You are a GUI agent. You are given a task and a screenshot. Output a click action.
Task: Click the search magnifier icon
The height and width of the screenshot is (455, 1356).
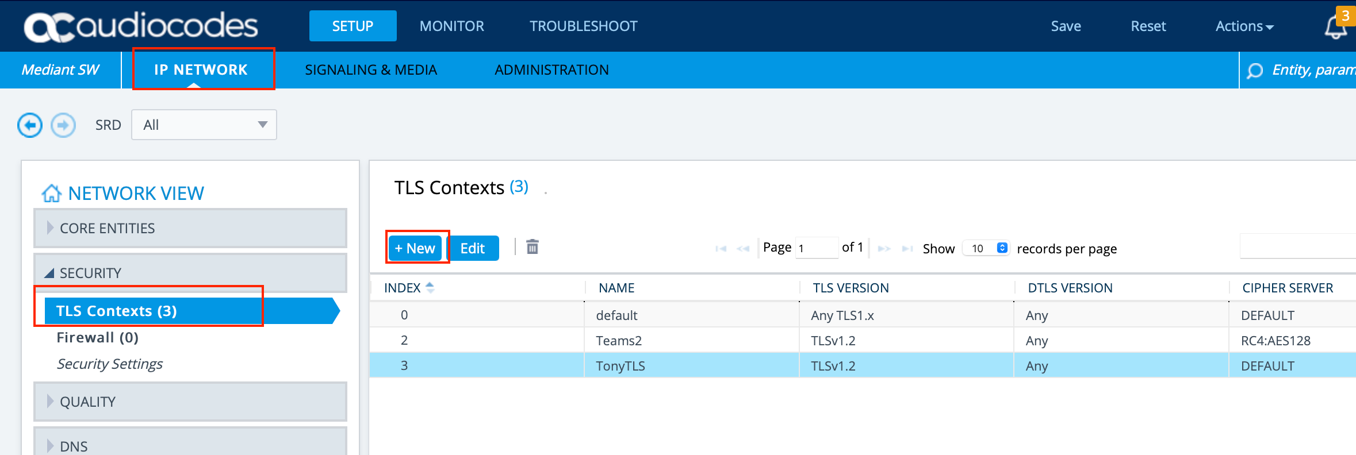[x=1255, y=71]
